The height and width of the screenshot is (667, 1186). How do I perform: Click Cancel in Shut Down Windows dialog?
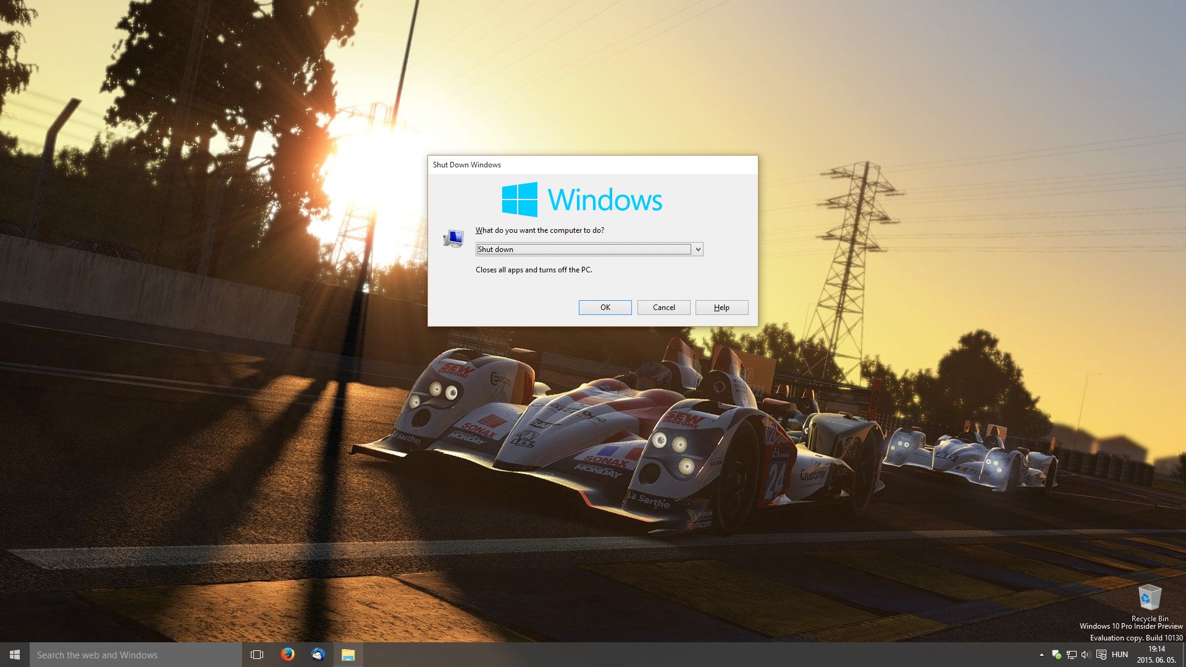pos(663,308)
